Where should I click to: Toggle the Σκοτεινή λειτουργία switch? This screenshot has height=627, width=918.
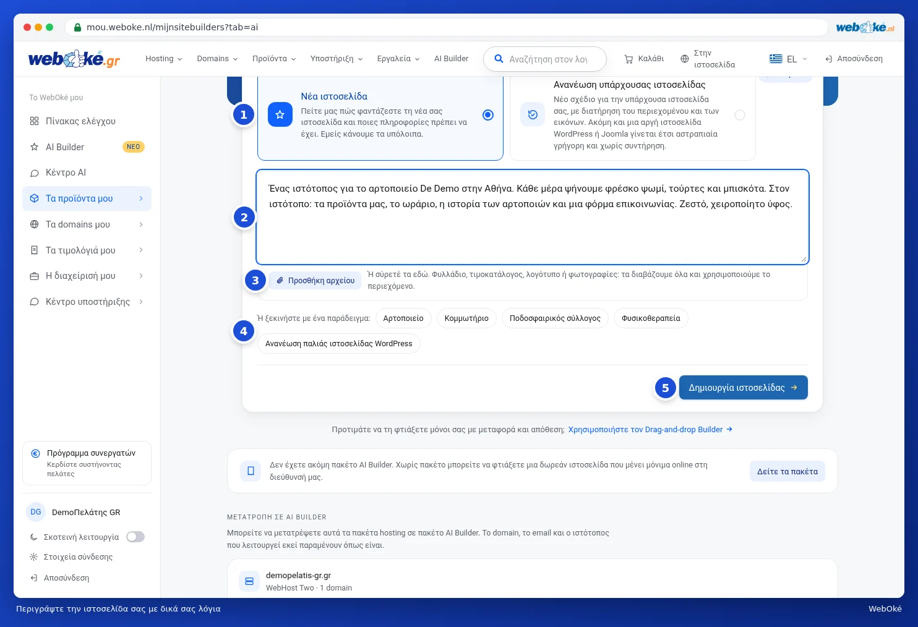tap(135, 537)
